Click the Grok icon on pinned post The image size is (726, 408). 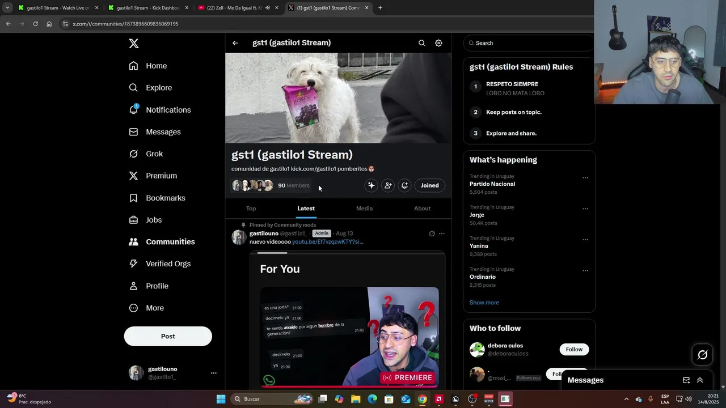432,233
